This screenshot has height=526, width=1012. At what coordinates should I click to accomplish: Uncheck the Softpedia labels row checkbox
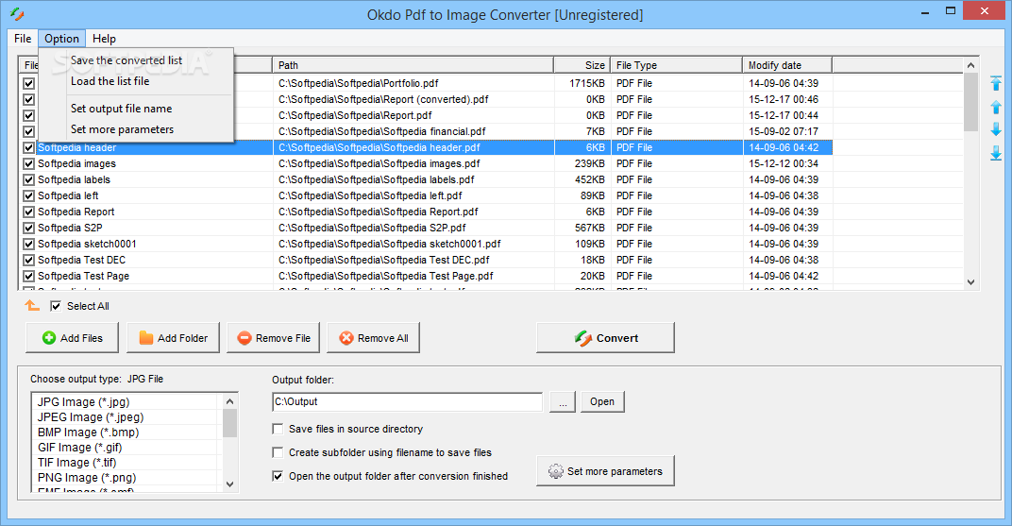(x=28, y=180)
